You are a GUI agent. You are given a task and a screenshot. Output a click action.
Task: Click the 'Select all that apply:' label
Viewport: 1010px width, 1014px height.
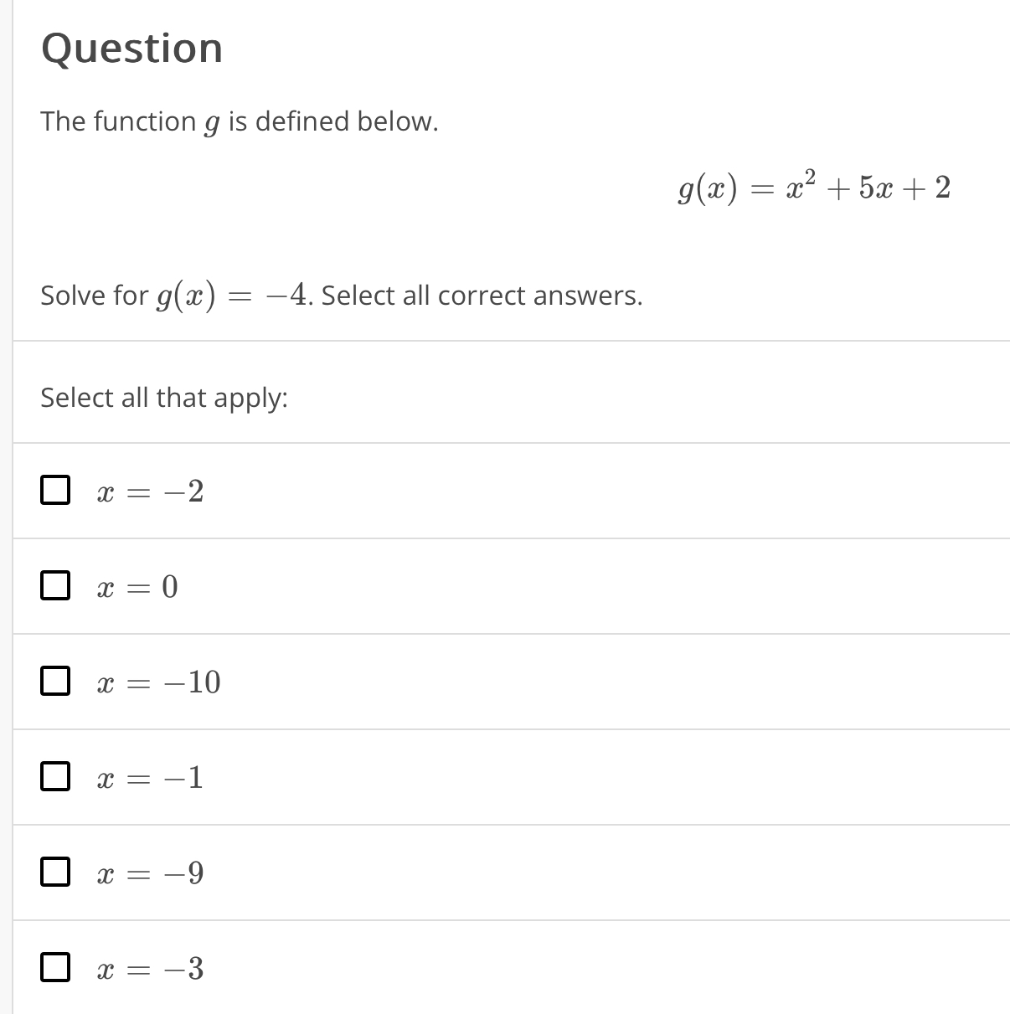164,397
